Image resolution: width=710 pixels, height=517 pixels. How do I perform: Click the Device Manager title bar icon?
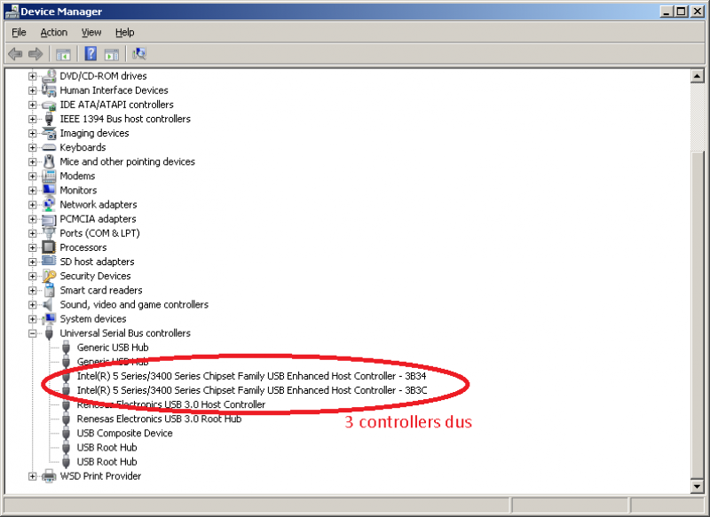click(x=12, y=12)
